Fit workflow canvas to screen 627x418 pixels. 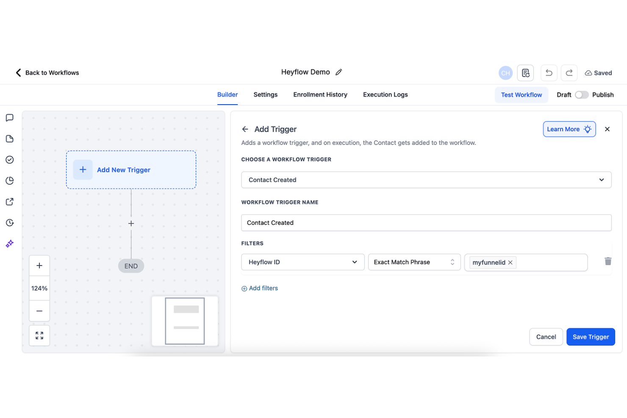click(x=39, y=335)
